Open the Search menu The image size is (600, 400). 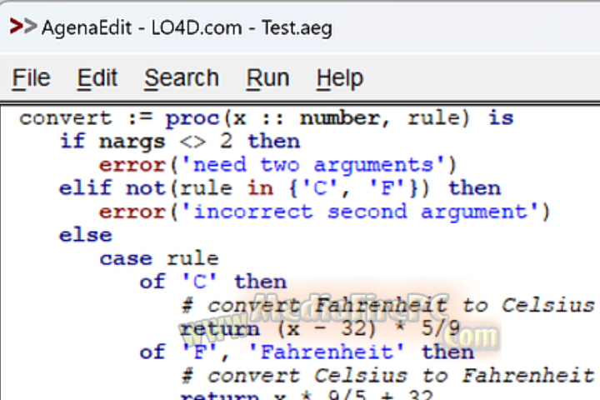click(x=182, y=78)
